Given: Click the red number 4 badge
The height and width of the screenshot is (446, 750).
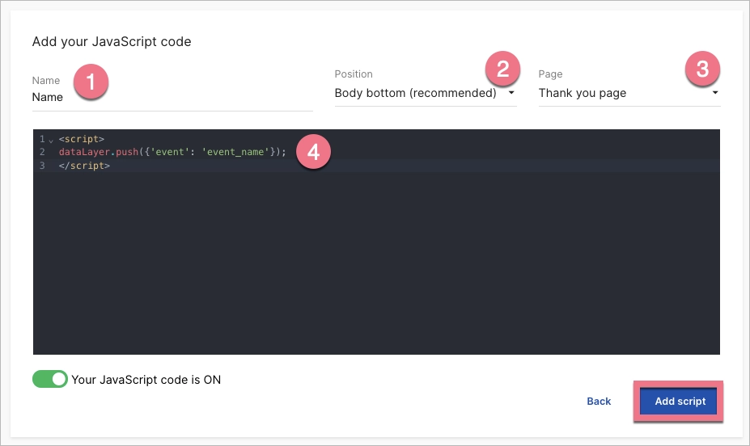Looking at the screenshot, I should click(x=312, y=151).
